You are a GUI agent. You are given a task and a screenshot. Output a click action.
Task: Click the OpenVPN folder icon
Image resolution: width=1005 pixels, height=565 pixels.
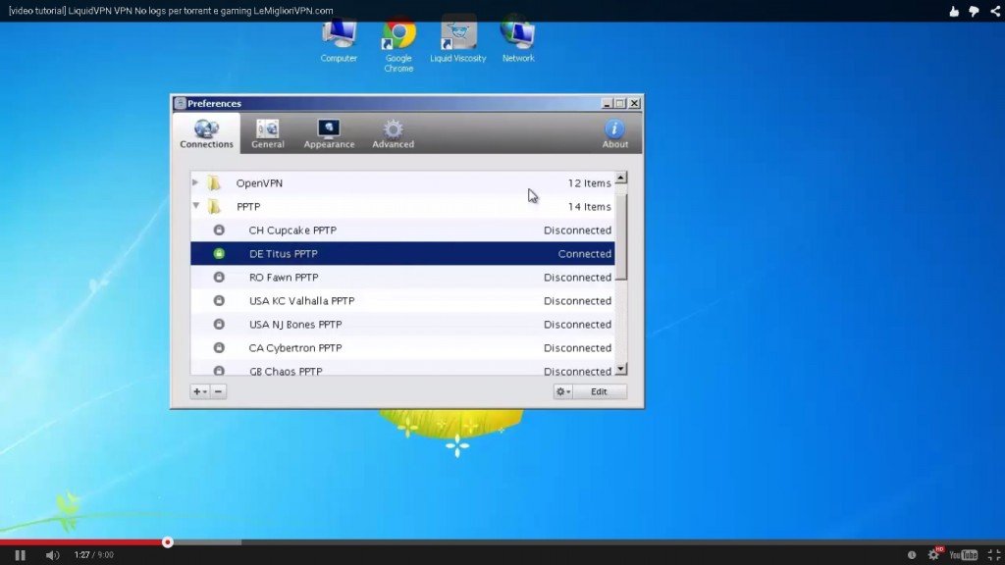[213, 183]
